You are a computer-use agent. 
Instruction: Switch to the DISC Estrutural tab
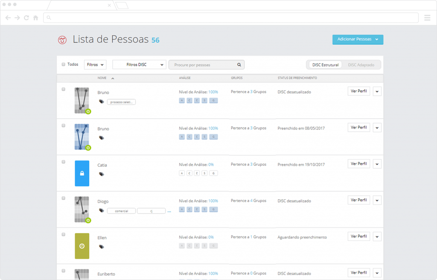click(325, 65)
